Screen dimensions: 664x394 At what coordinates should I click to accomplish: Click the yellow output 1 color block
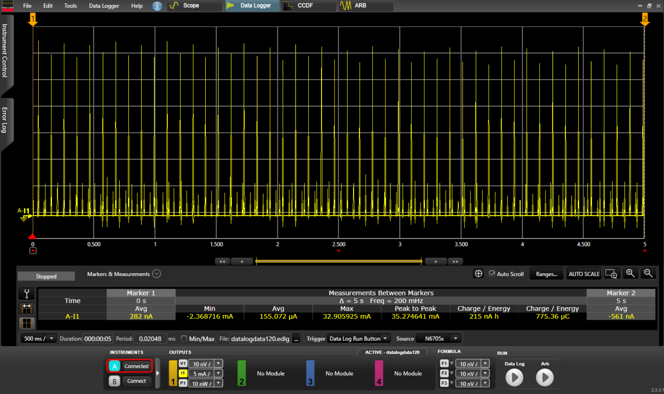tap(173, 373)
